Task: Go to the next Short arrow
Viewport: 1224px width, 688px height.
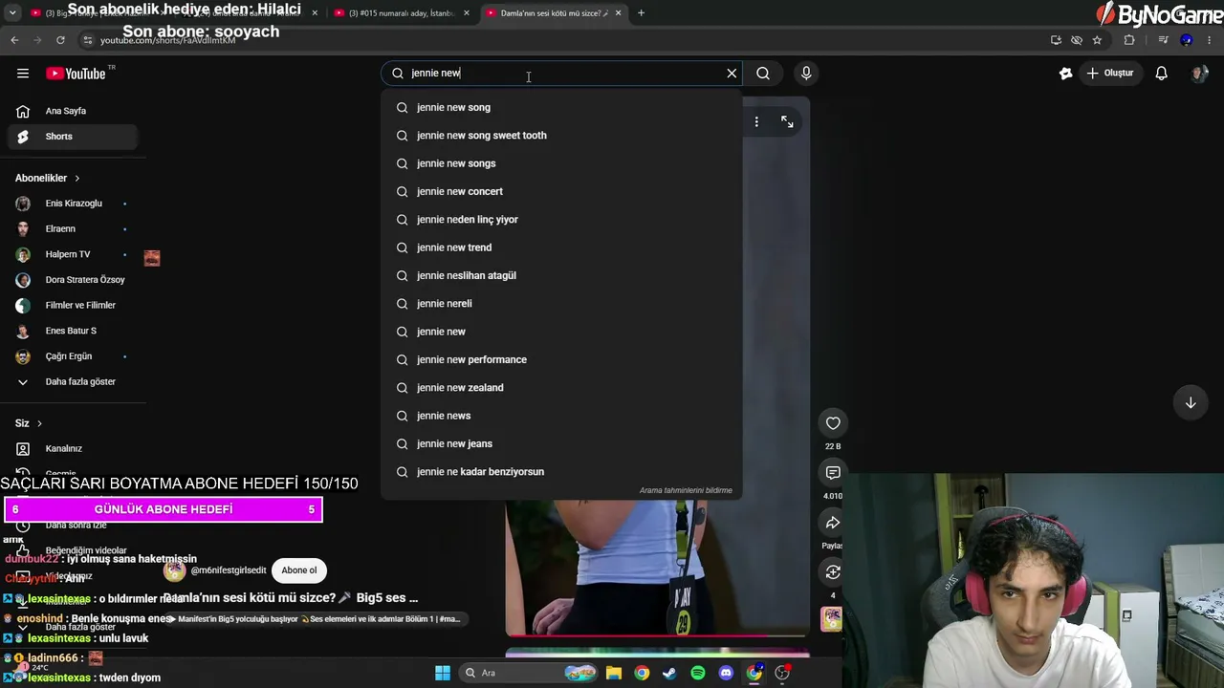Action: coord(1191,403)
